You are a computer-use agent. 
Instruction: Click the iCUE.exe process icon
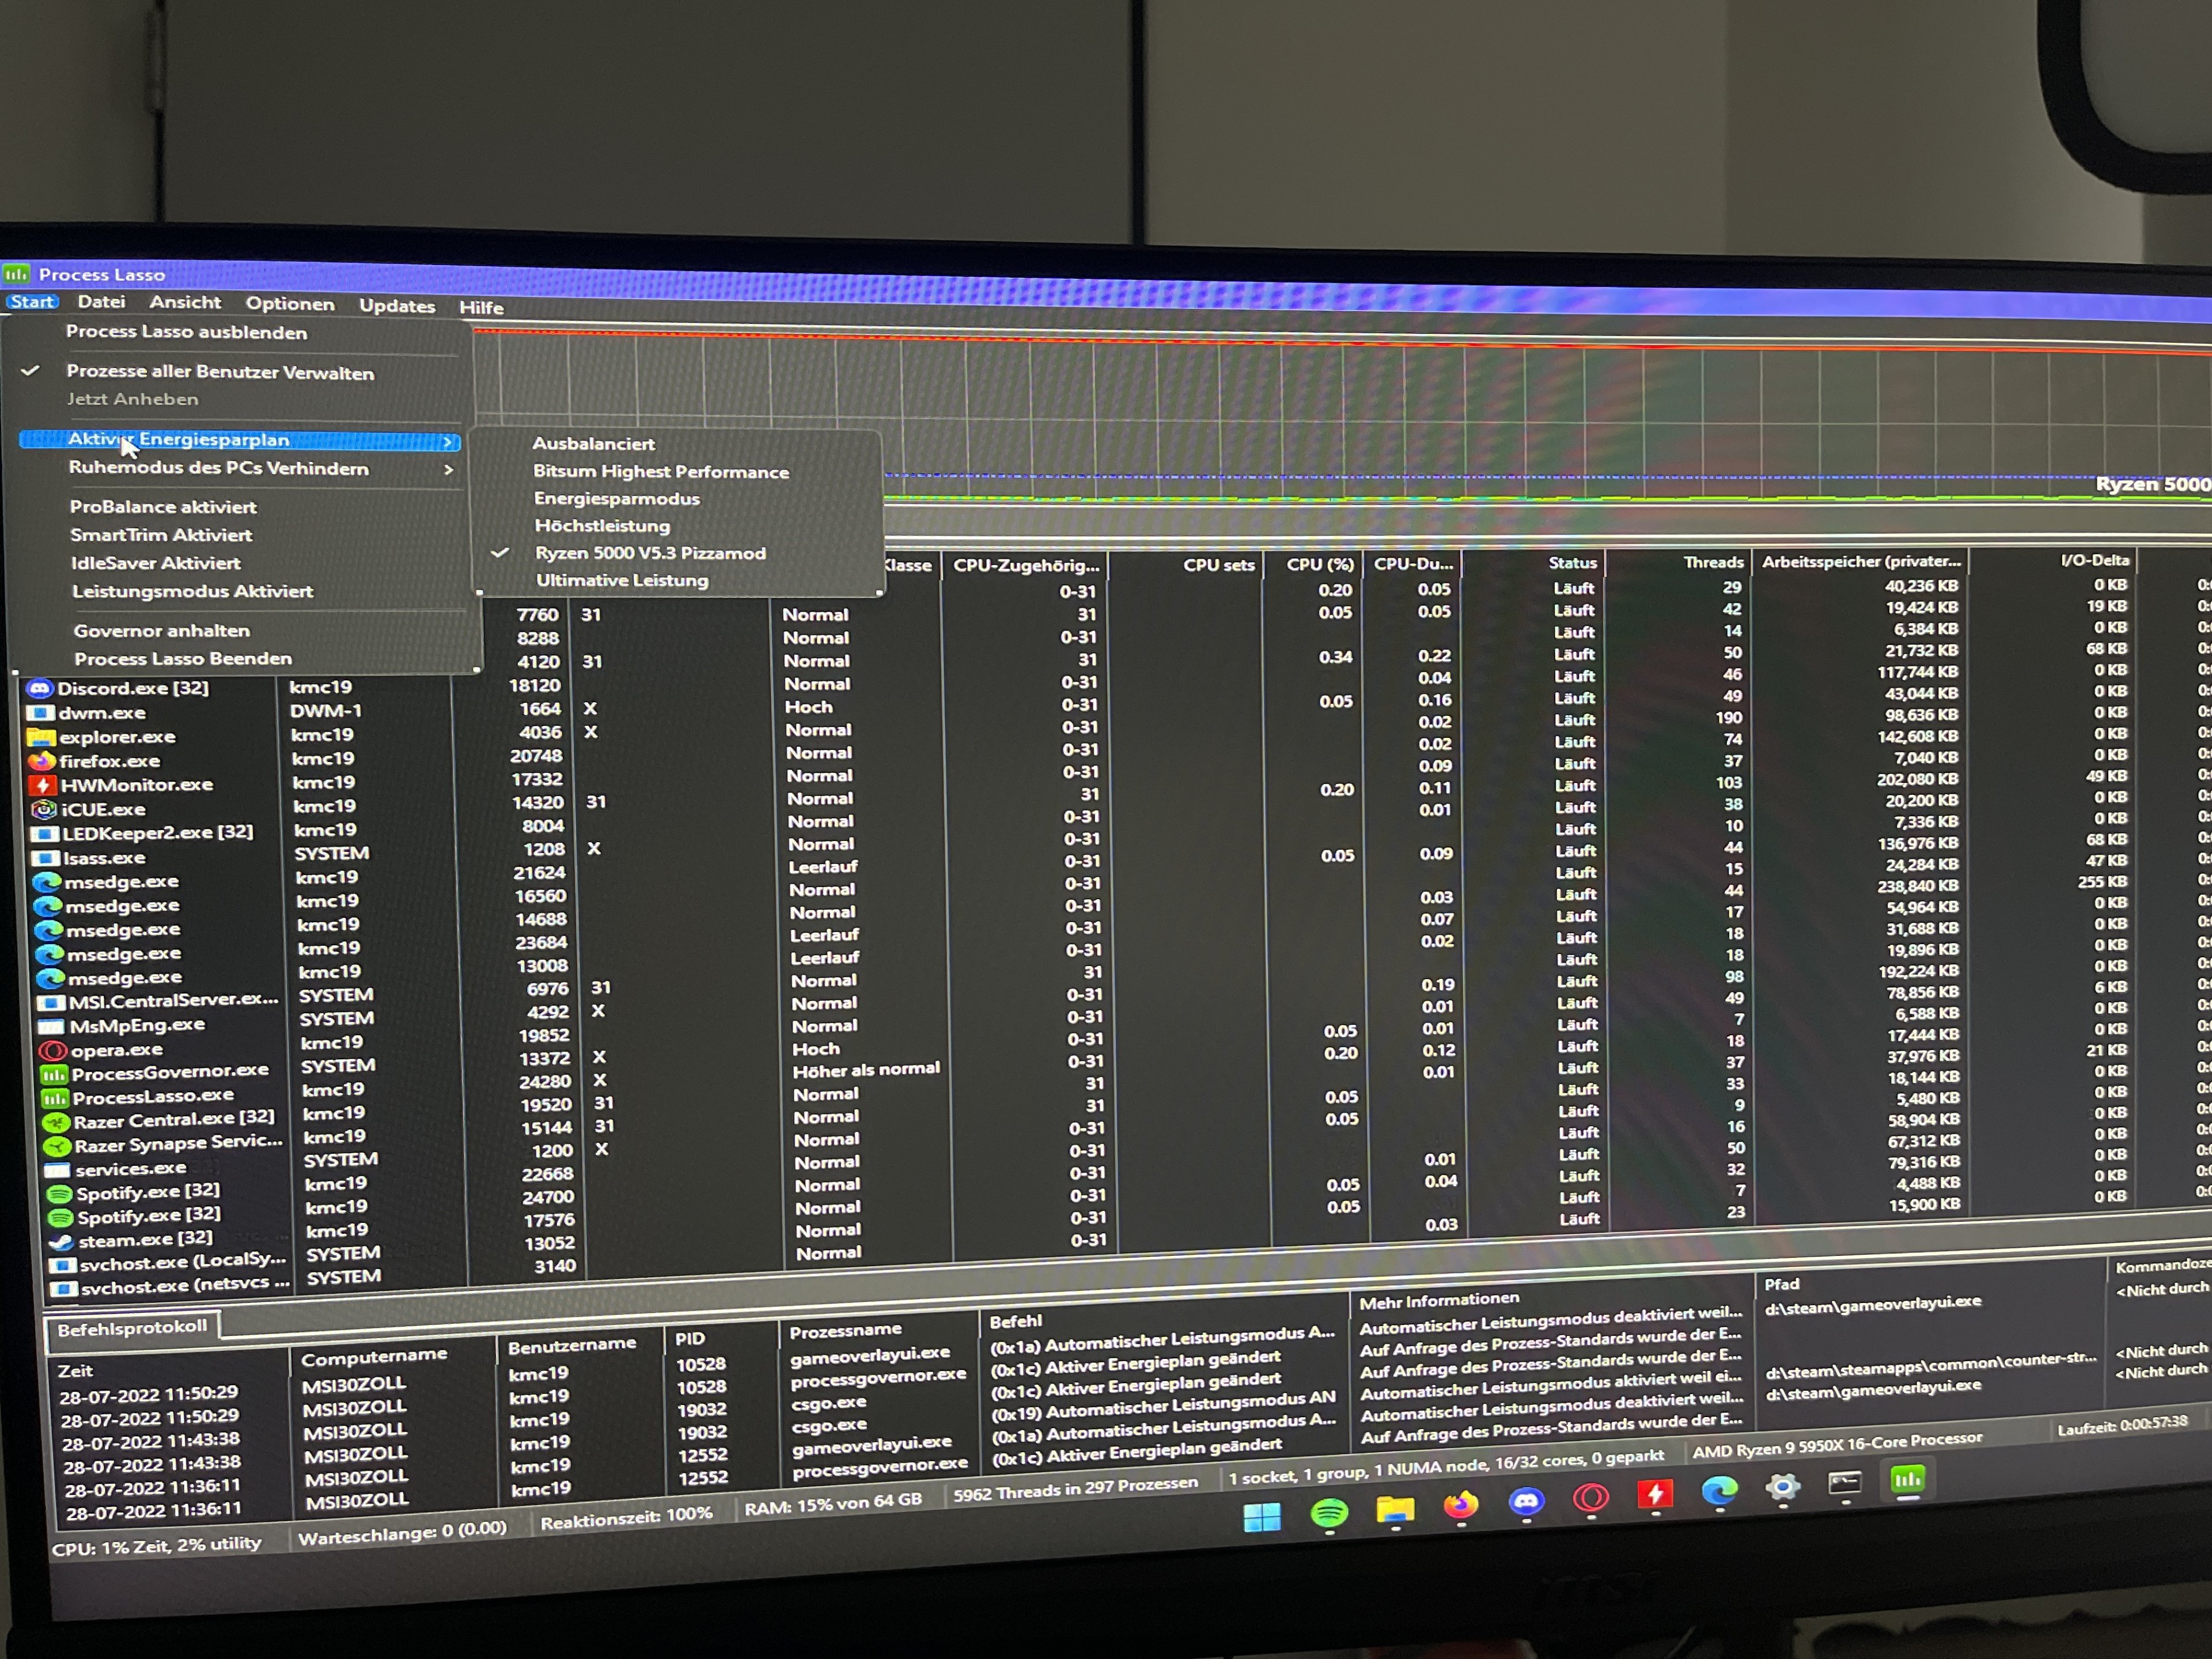tap(43, 809)
